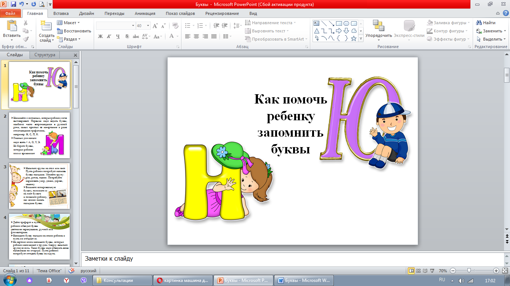Open Word window Буквы in taskbar
Screen dimensions: 510x286
coord(304,280)
